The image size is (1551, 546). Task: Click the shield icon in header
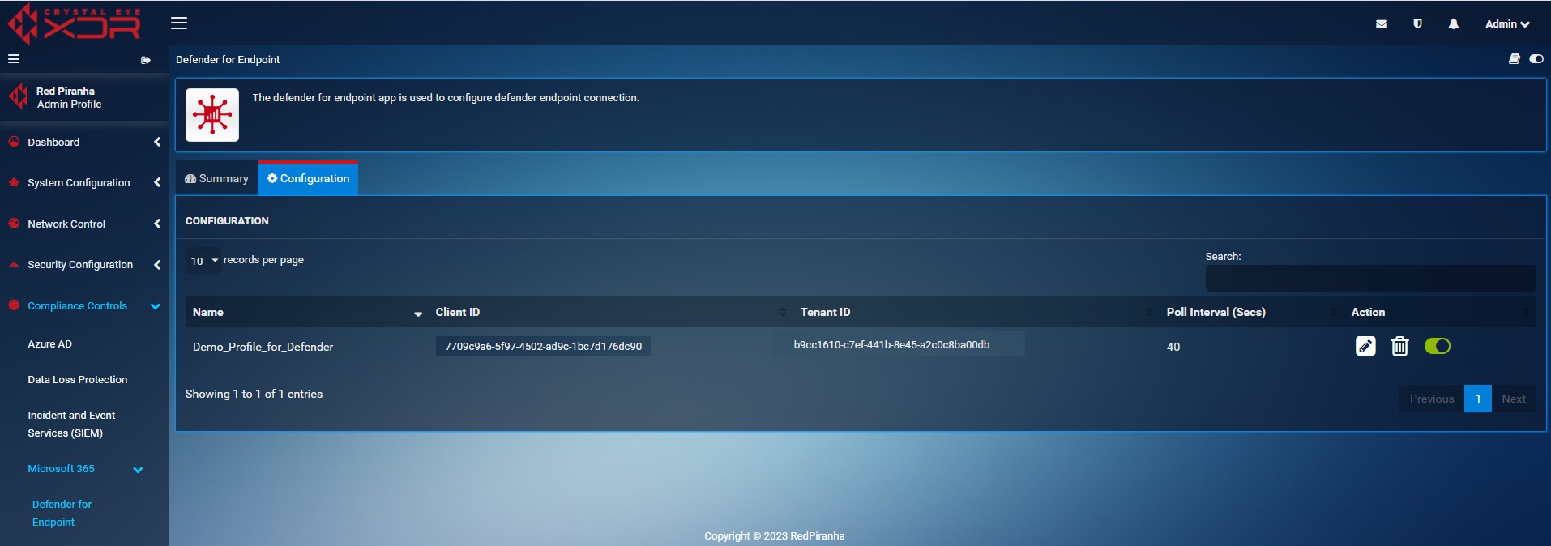(1417, 24)
